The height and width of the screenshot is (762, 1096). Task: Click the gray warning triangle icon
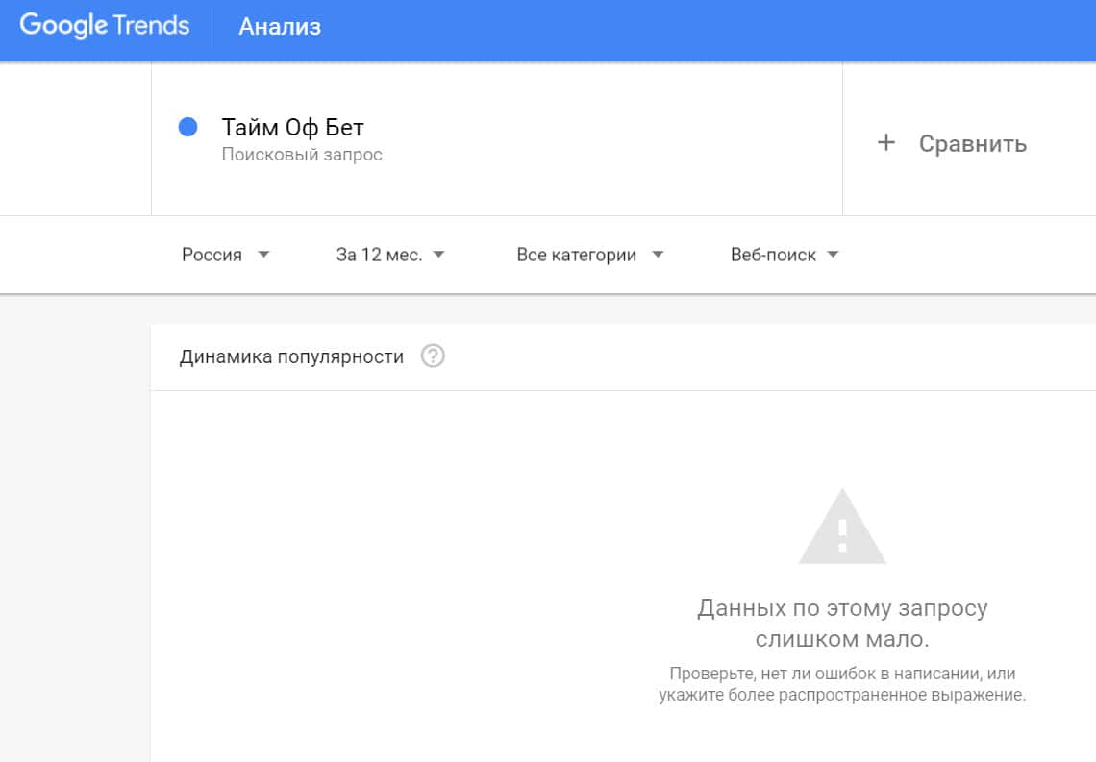coord(842,528)
